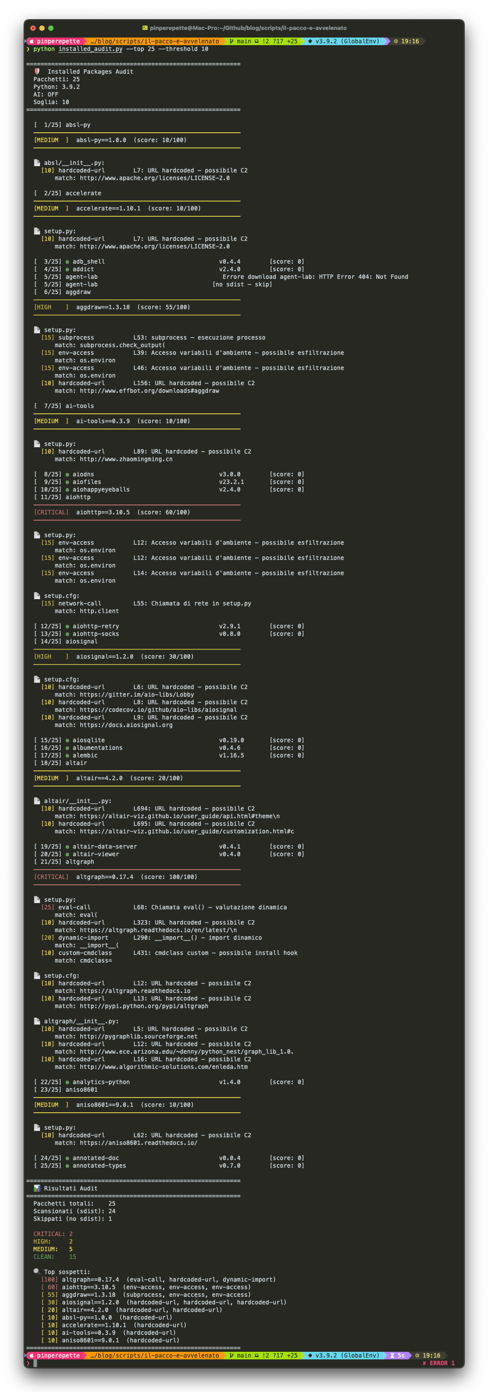Click the 'dynamic-import' L290 finding line
This screenshot has height=1392, width=491.
click(x=152, y=938)
